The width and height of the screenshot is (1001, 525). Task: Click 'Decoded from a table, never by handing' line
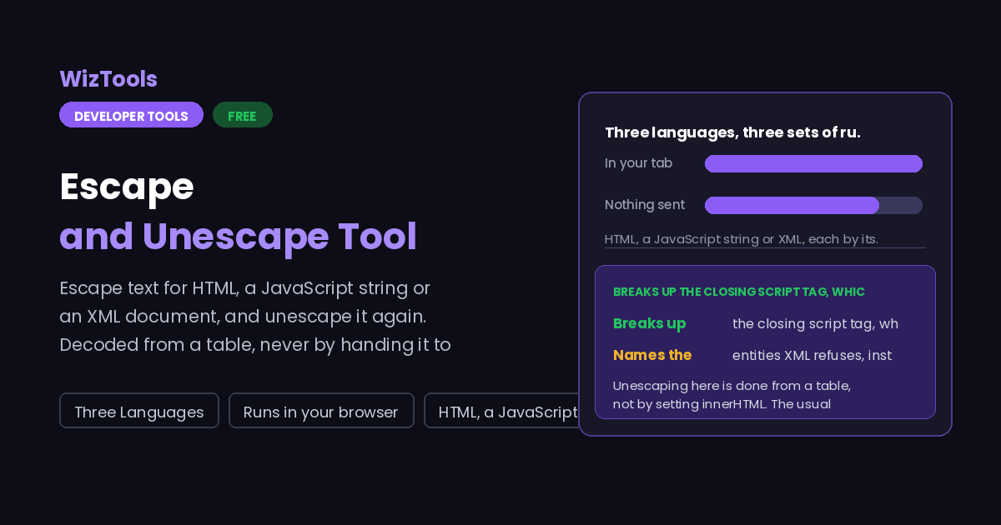pos(255,345)
